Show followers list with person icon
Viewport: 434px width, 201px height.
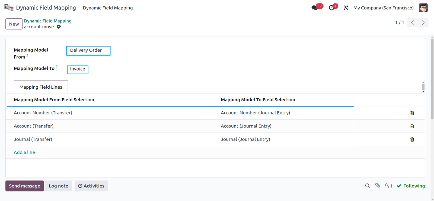pos(388,186)
